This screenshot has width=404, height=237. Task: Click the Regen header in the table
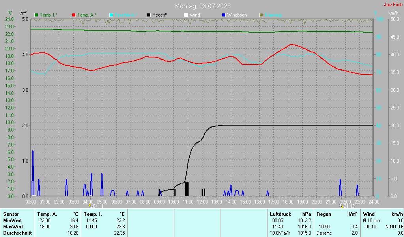pos(324,214)
